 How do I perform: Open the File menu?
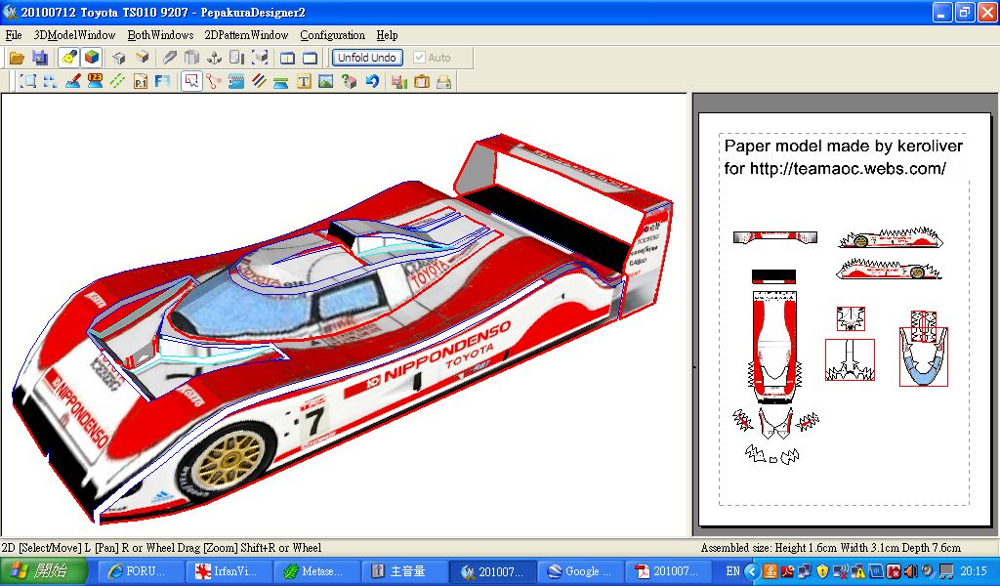[14, 35]
